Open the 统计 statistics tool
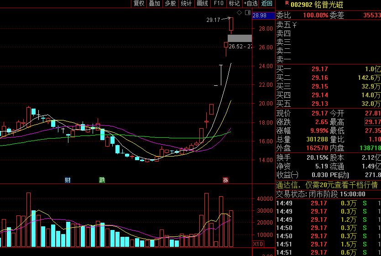This screenshot has height=256, width=381. click(186, 3)
